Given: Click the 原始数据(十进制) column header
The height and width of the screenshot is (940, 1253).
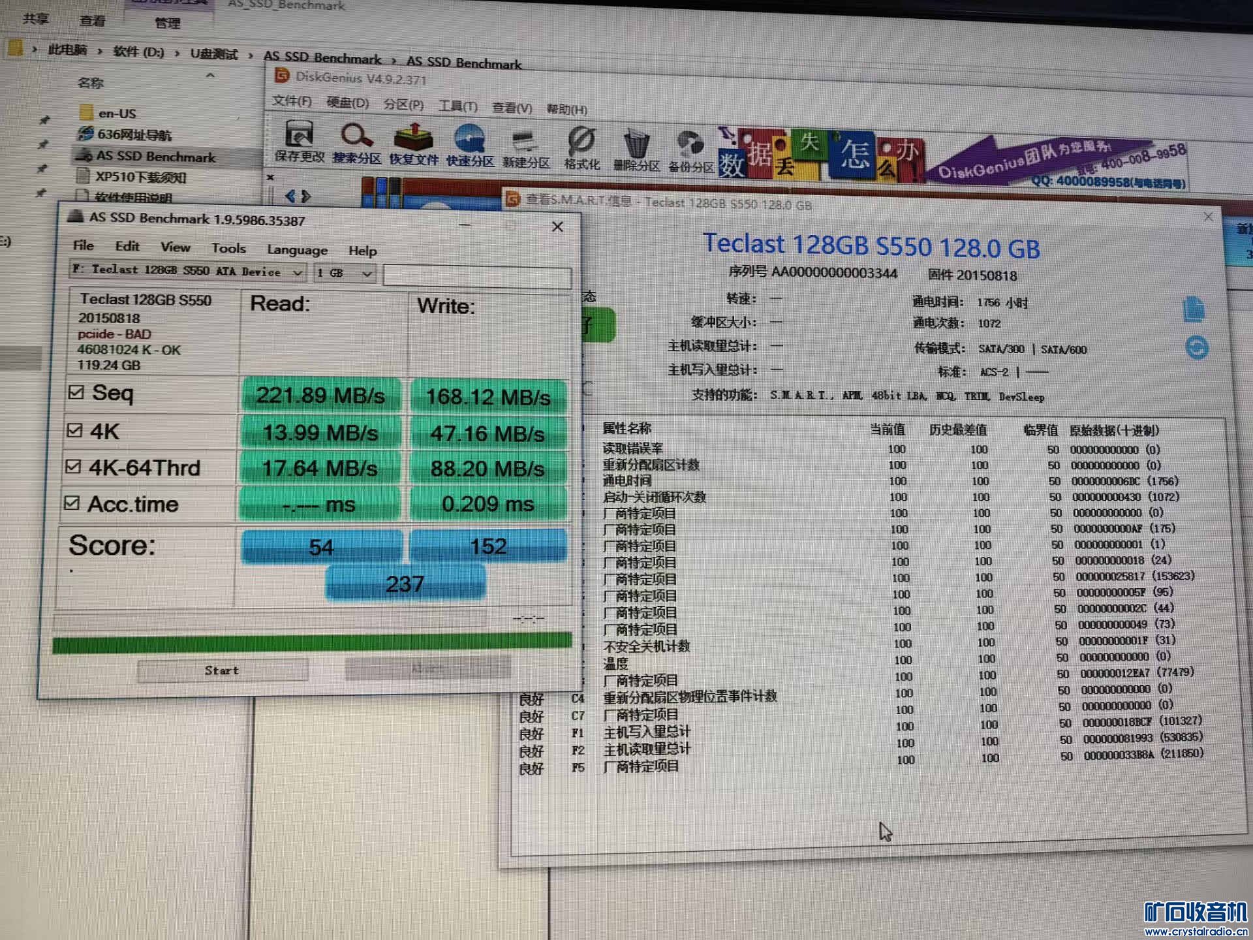Looking at the screenshot, I should coord(1114,430).
